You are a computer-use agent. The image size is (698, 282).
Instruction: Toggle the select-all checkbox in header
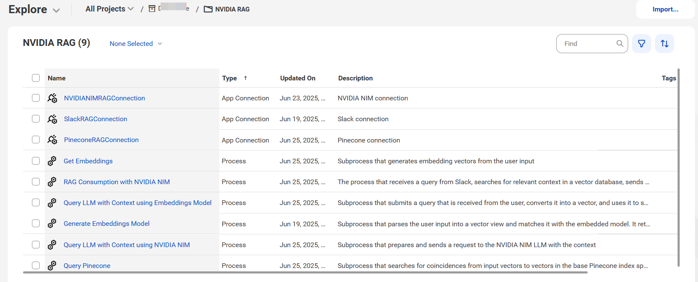(36, 78)
